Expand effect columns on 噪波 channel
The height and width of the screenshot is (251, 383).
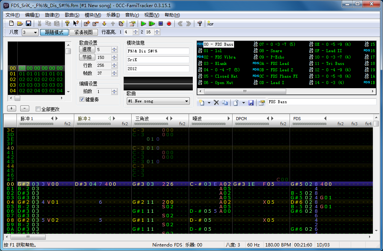[x=228, y=118]
